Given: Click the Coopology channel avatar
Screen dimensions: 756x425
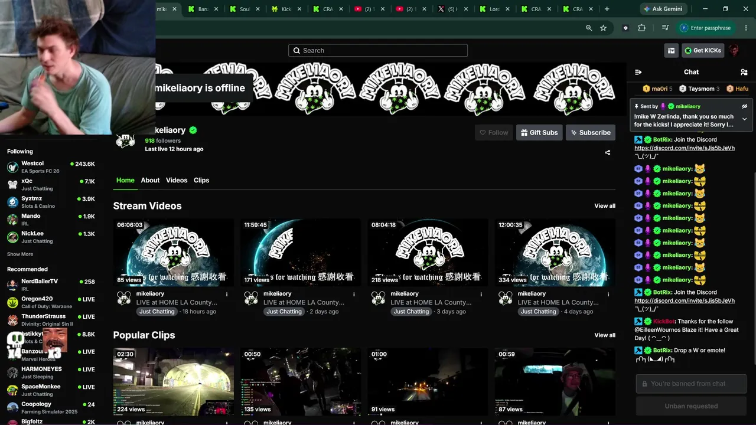Looking at the screenshot, I should (x=12, y=408).
